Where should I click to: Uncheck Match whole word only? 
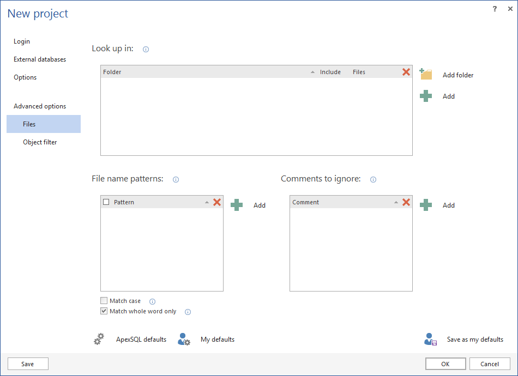pos(104,311)
